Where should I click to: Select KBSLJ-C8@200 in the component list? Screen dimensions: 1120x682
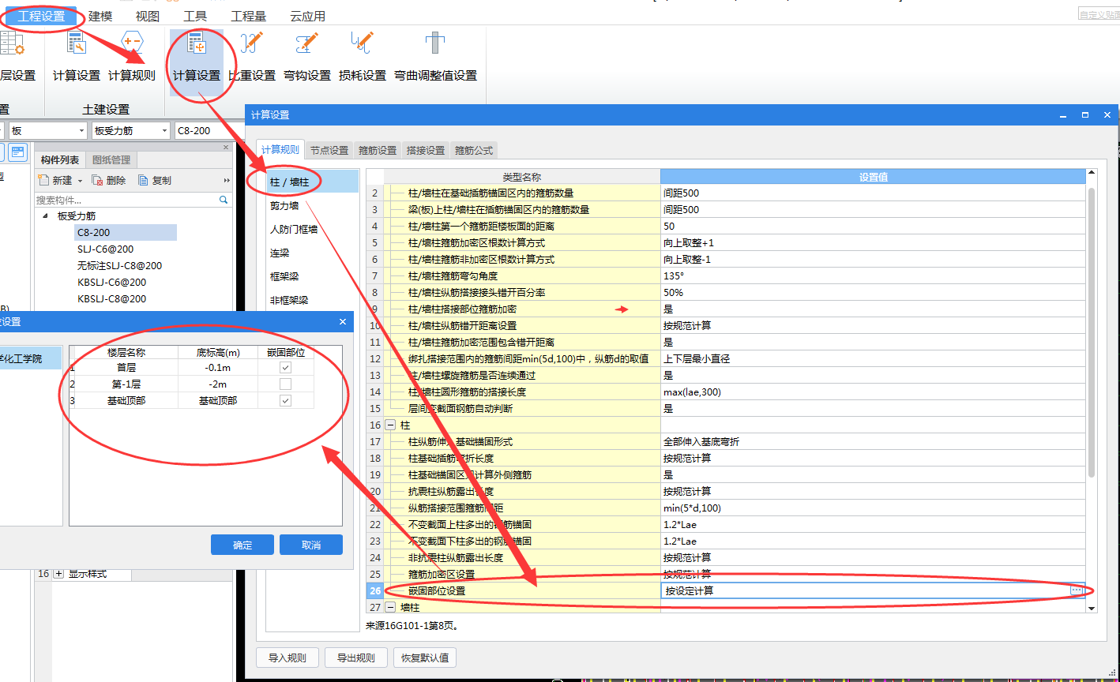tap(111, 298)
